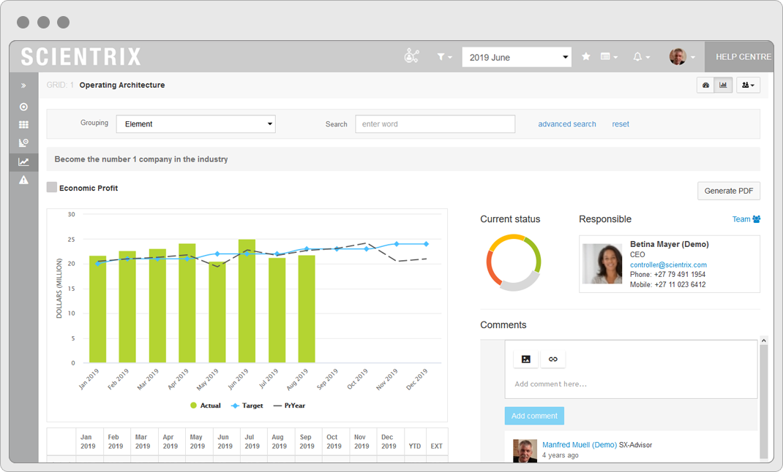
Task: Expand the sidebar with double chevron
Action: [x=23, y=85]
